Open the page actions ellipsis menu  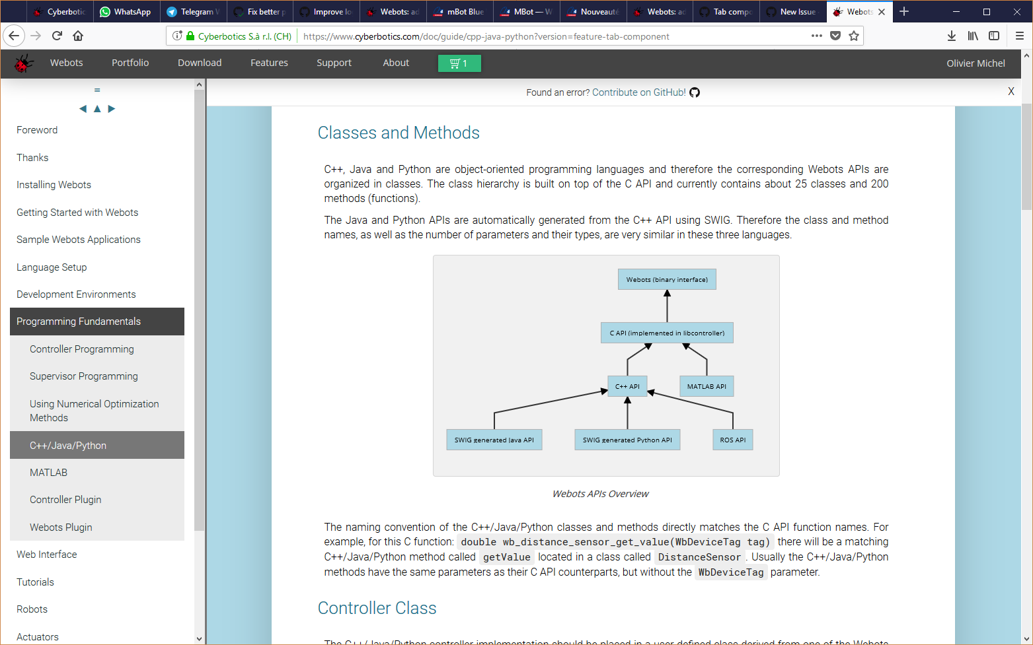(x=816, y=36)
